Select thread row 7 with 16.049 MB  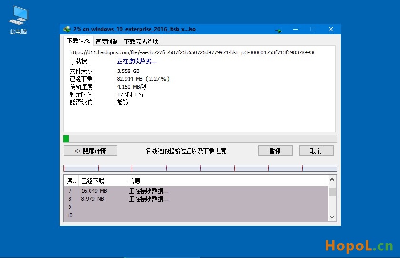click(x=196, y=191)
